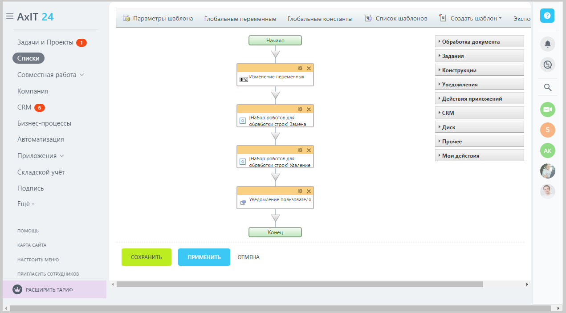Open Складской учёт in the sidebar

tap(41, 172)
